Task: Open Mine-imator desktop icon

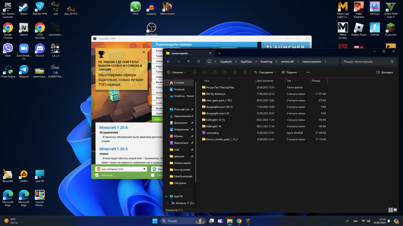Action: click(167, 8)
